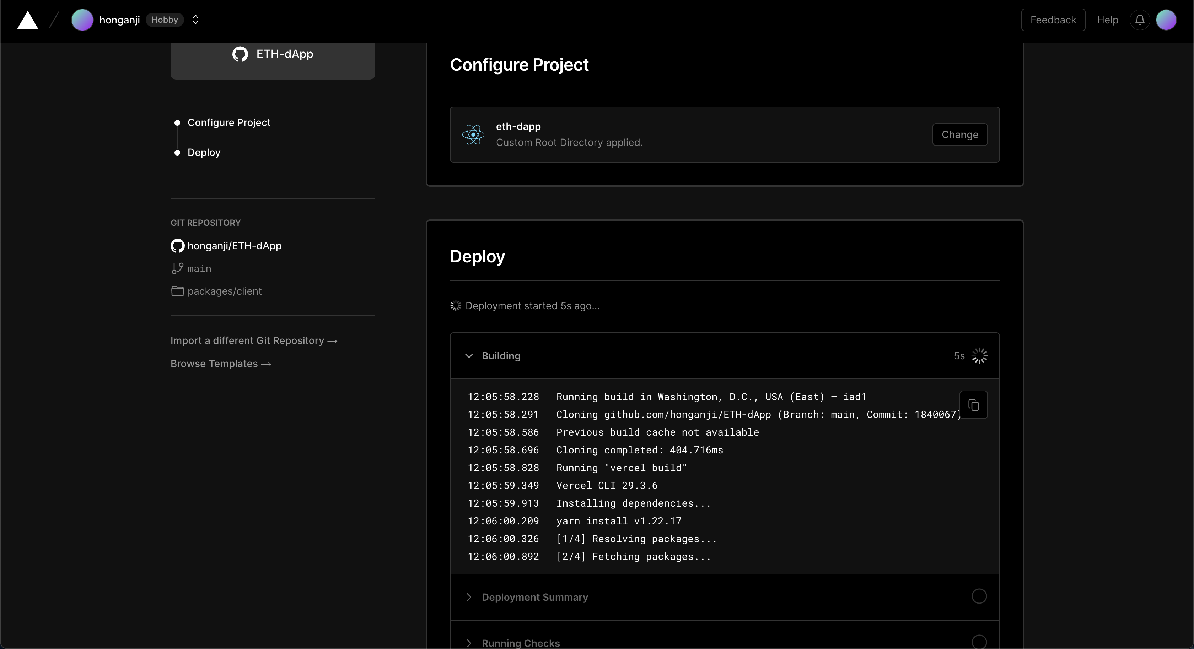The width and height of the screenshot is (1194, 649).
Task: Click the 5s build timer
Action: coord(959,356)
